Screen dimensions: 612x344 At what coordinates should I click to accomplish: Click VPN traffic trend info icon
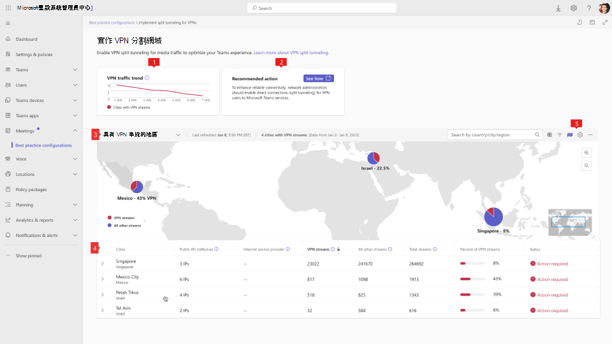tap(147, 78)
